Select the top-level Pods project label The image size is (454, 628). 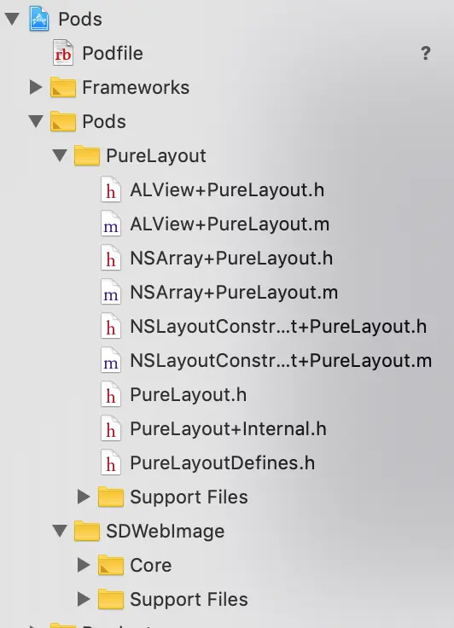[x=80, y=19]
